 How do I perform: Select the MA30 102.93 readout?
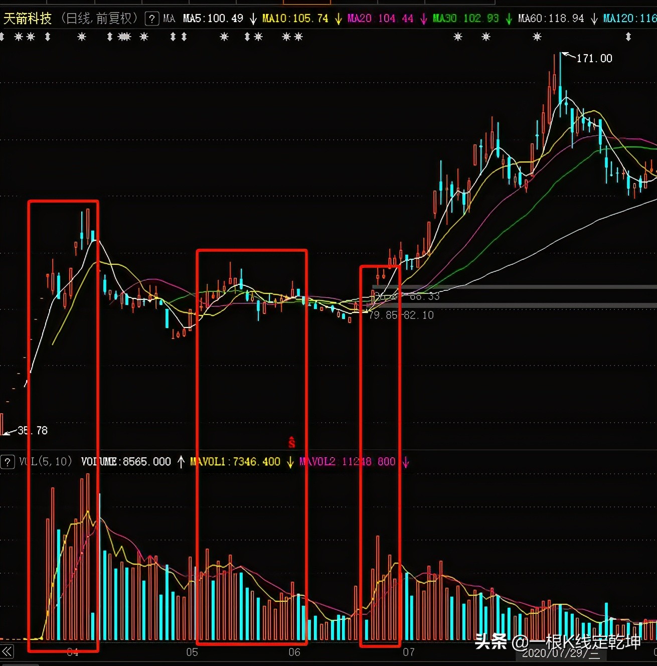(466, 19)
